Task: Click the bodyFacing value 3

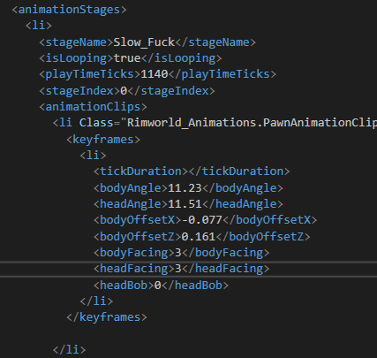Action: pyautogui.click(x=178, y=253)
